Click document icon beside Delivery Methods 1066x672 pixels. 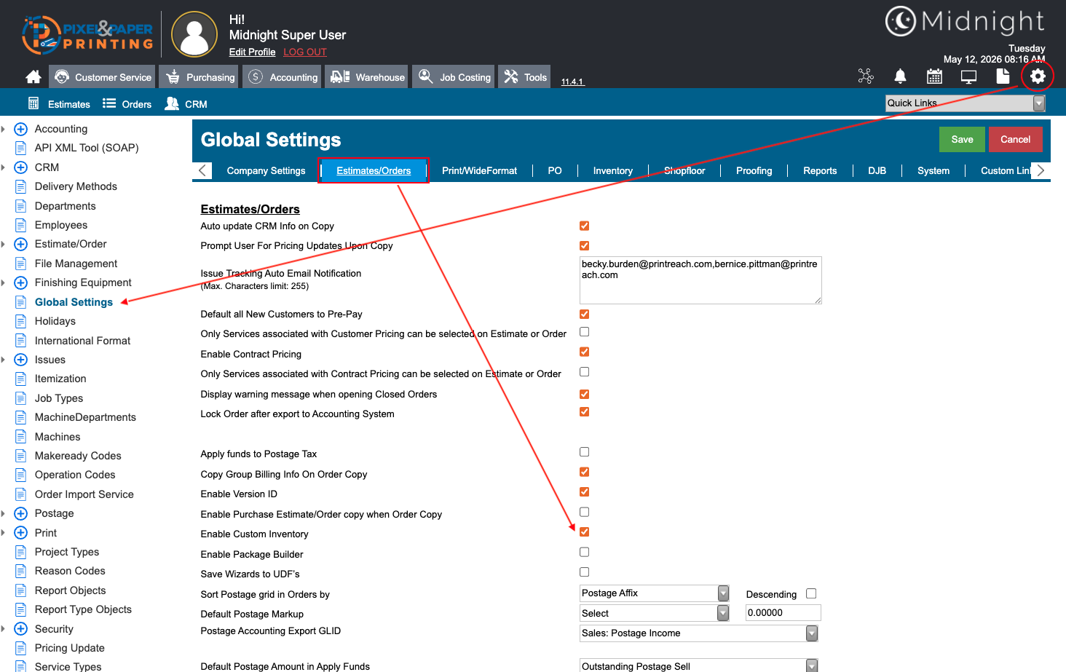tap(20, 186)
